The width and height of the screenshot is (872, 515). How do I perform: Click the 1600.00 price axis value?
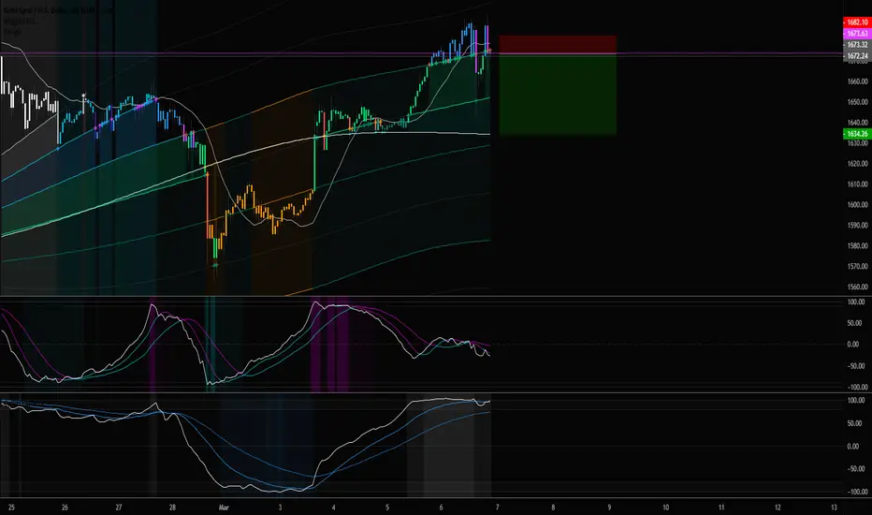point(857,205)
